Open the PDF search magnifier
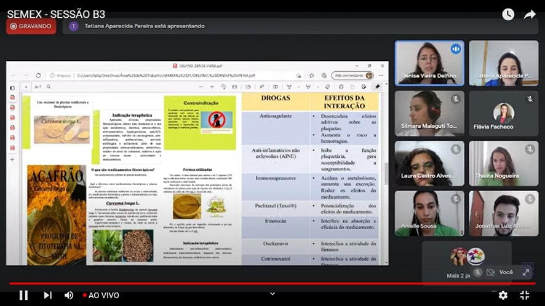Viewport: 545px width, 306px height. click(x=49, y=87)
